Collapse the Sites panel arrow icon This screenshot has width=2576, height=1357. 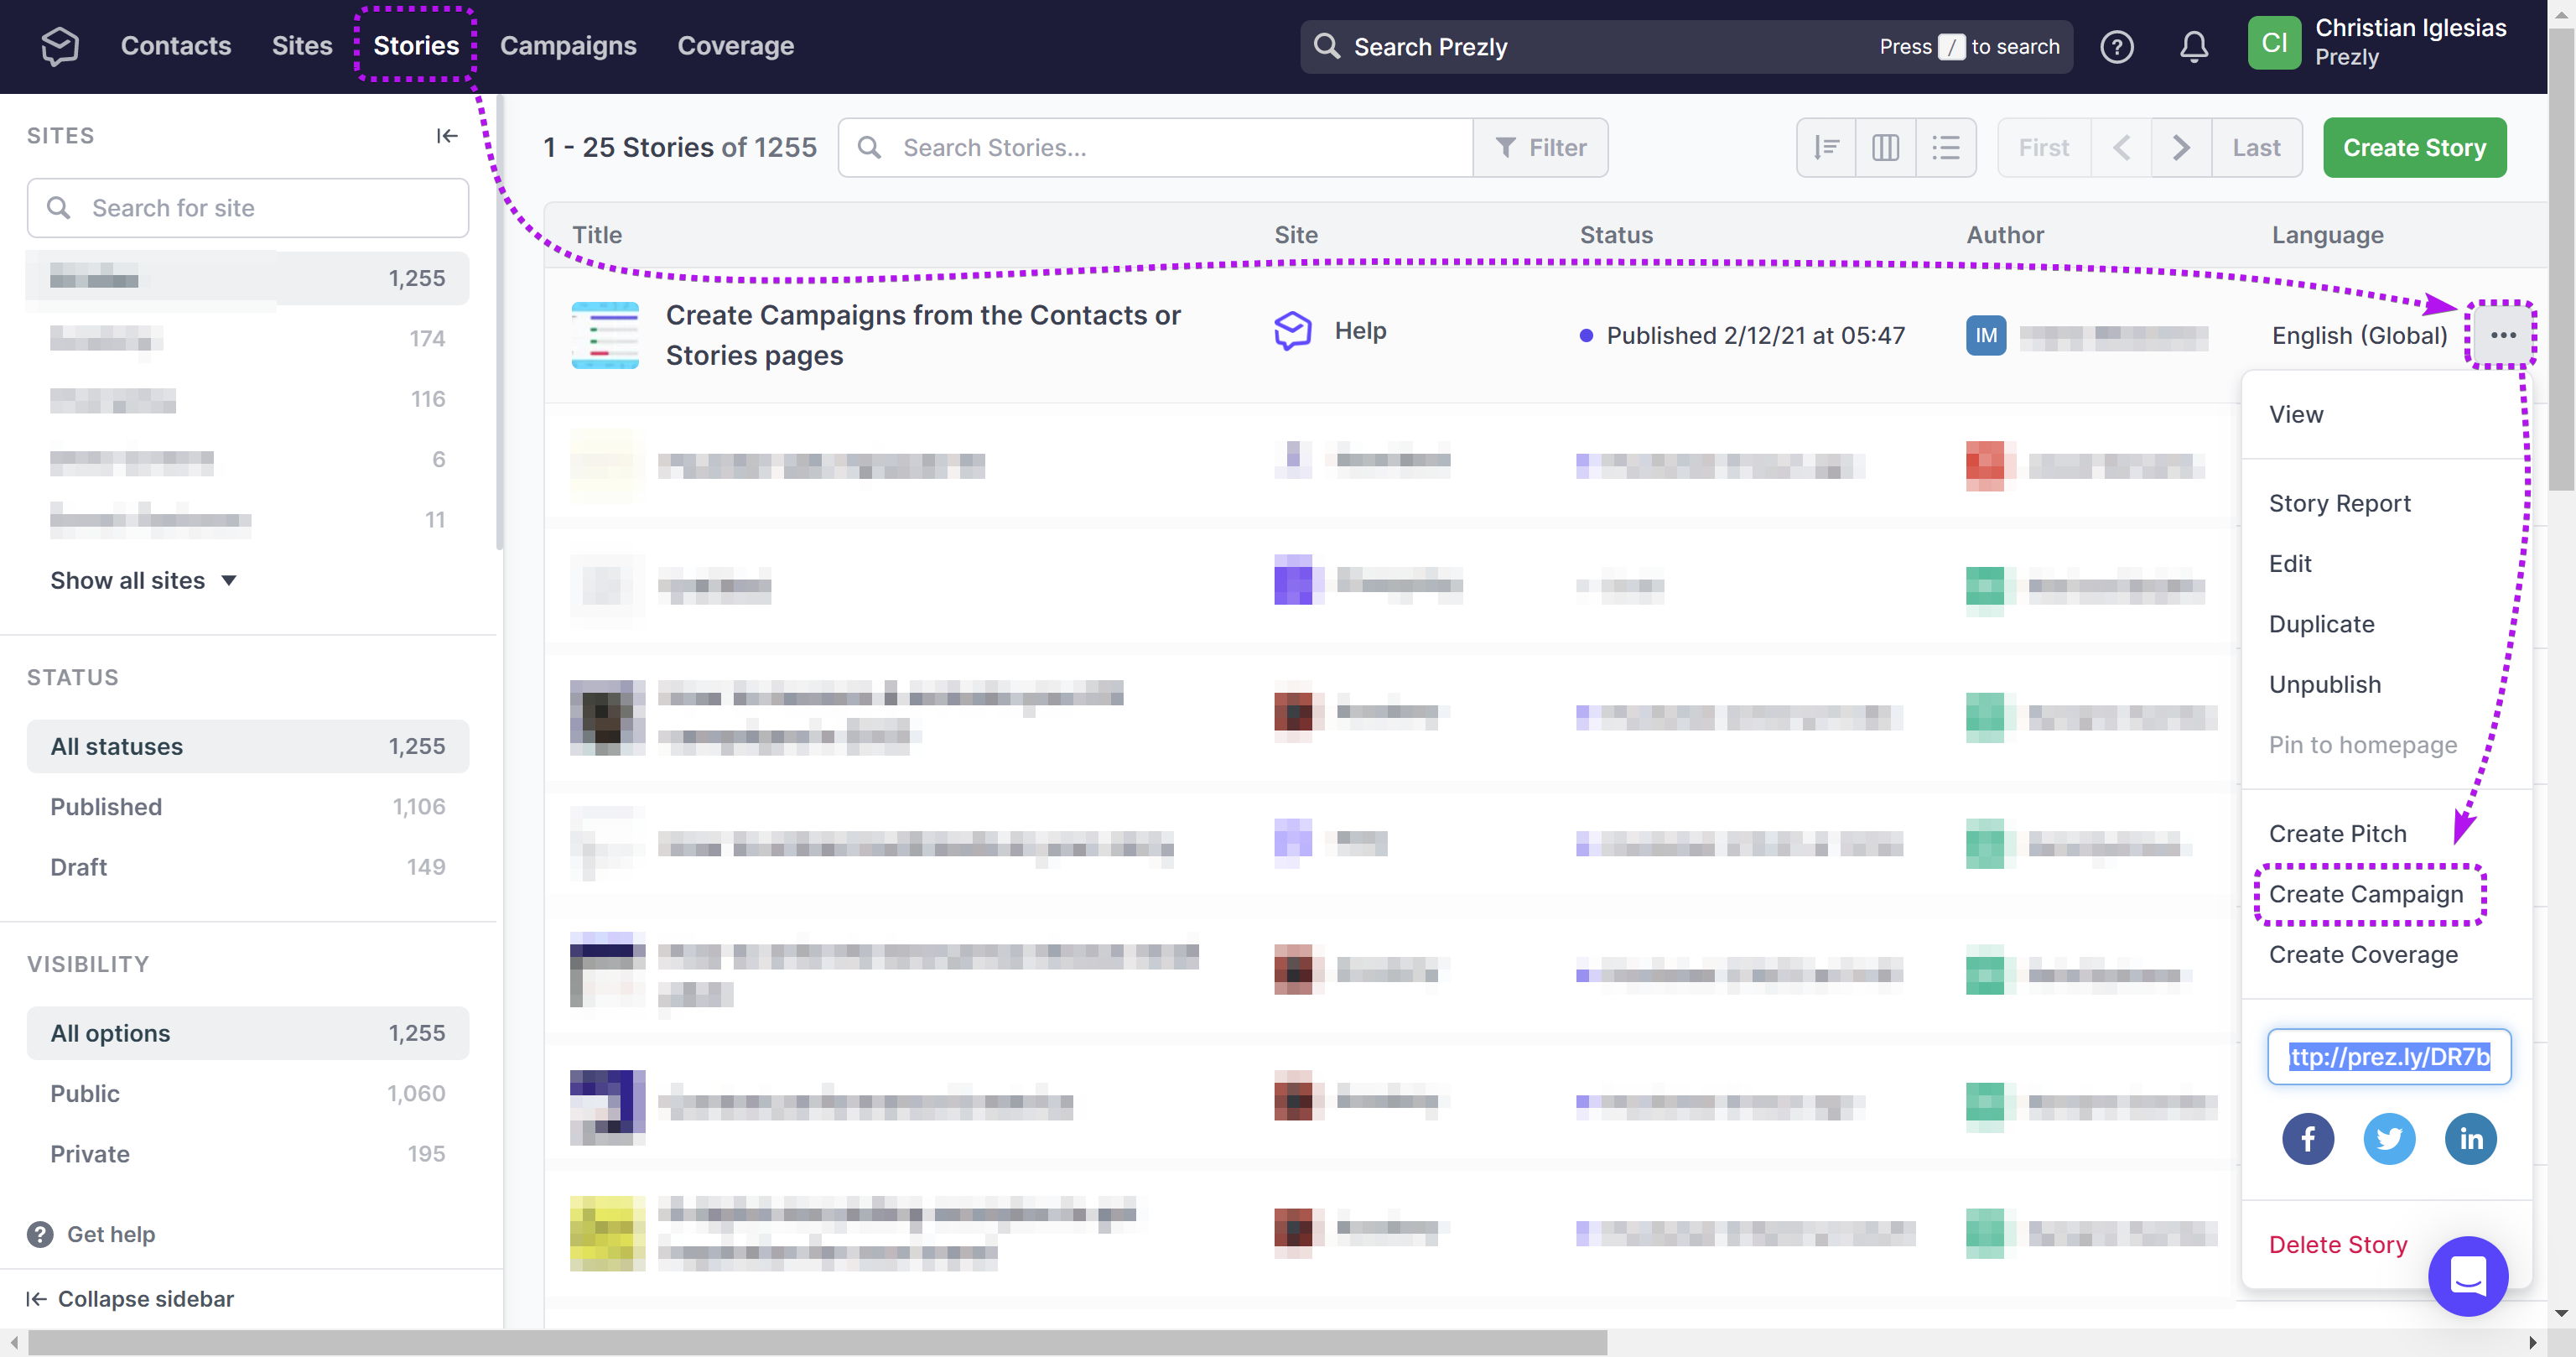[x=446, y=136]
